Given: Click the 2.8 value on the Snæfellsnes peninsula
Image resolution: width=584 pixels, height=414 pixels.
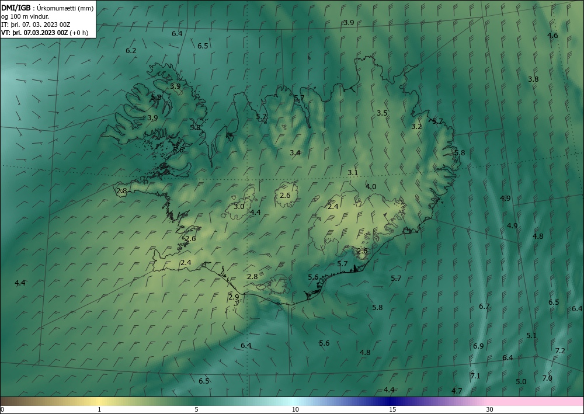Looking at the screenshot, I should point(121,191).
